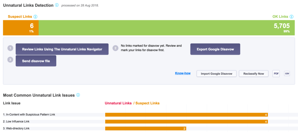This screenshot has height=132, width=298.
Task: Export report as PDF
Action: click(276, 74)
